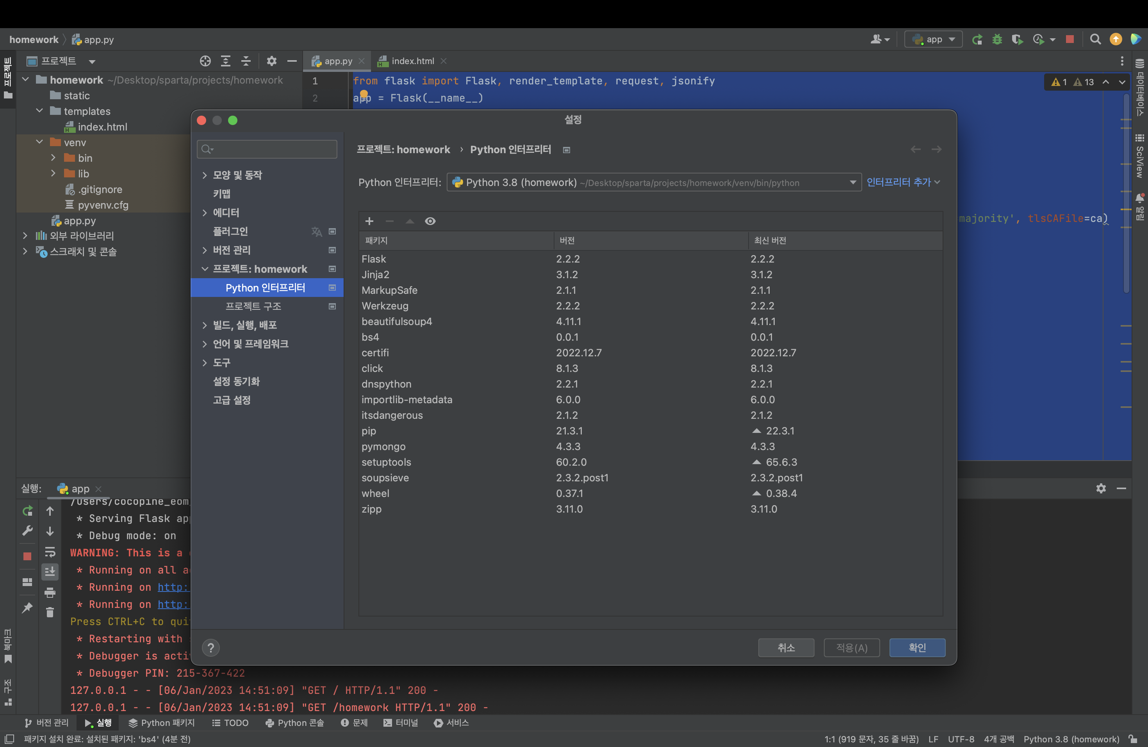Open TODO tool window tab

[x=230, y=722]
